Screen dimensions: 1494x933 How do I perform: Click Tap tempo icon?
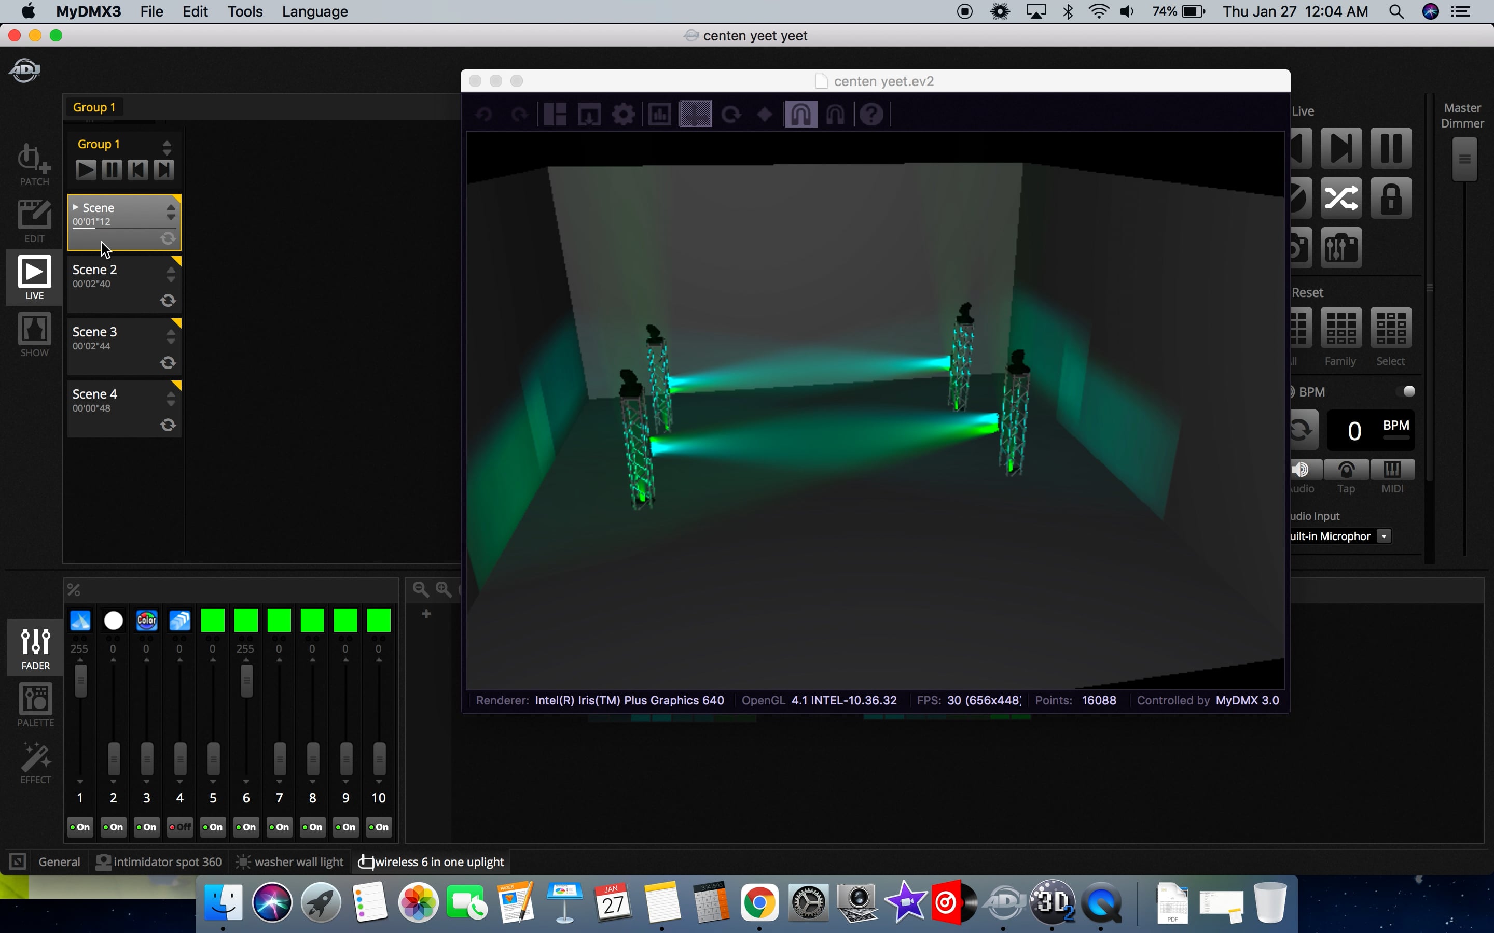(1347, 470)
